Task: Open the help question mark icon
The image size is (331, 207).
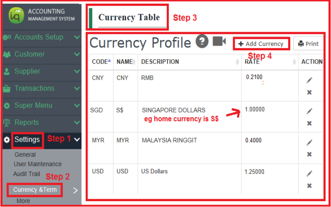Action: [x=202, y=42]
